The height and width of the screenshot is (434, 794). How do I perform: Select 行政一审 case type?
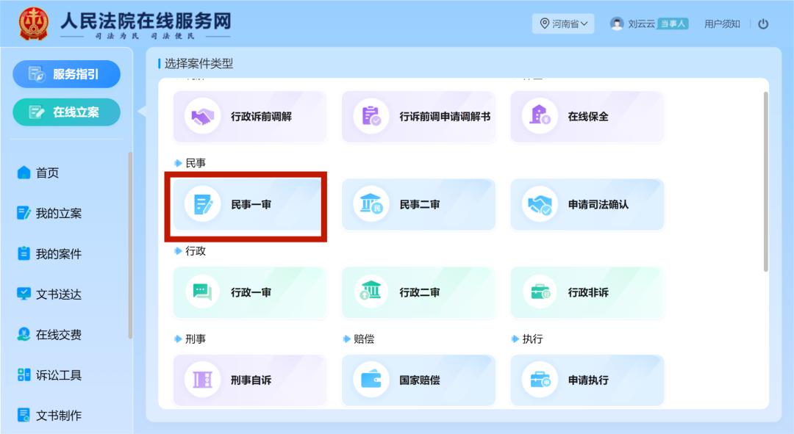[x=250, y=292]
